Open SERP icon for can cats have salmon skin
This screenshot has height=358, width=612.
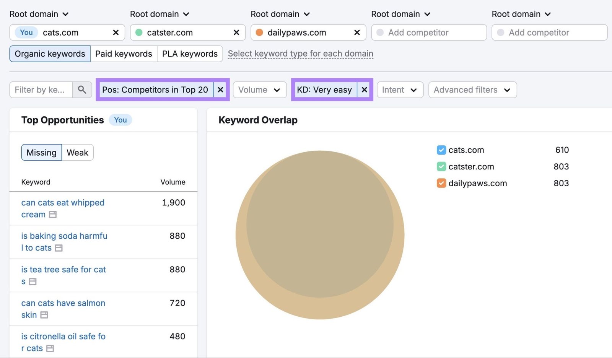pos(44,315)
